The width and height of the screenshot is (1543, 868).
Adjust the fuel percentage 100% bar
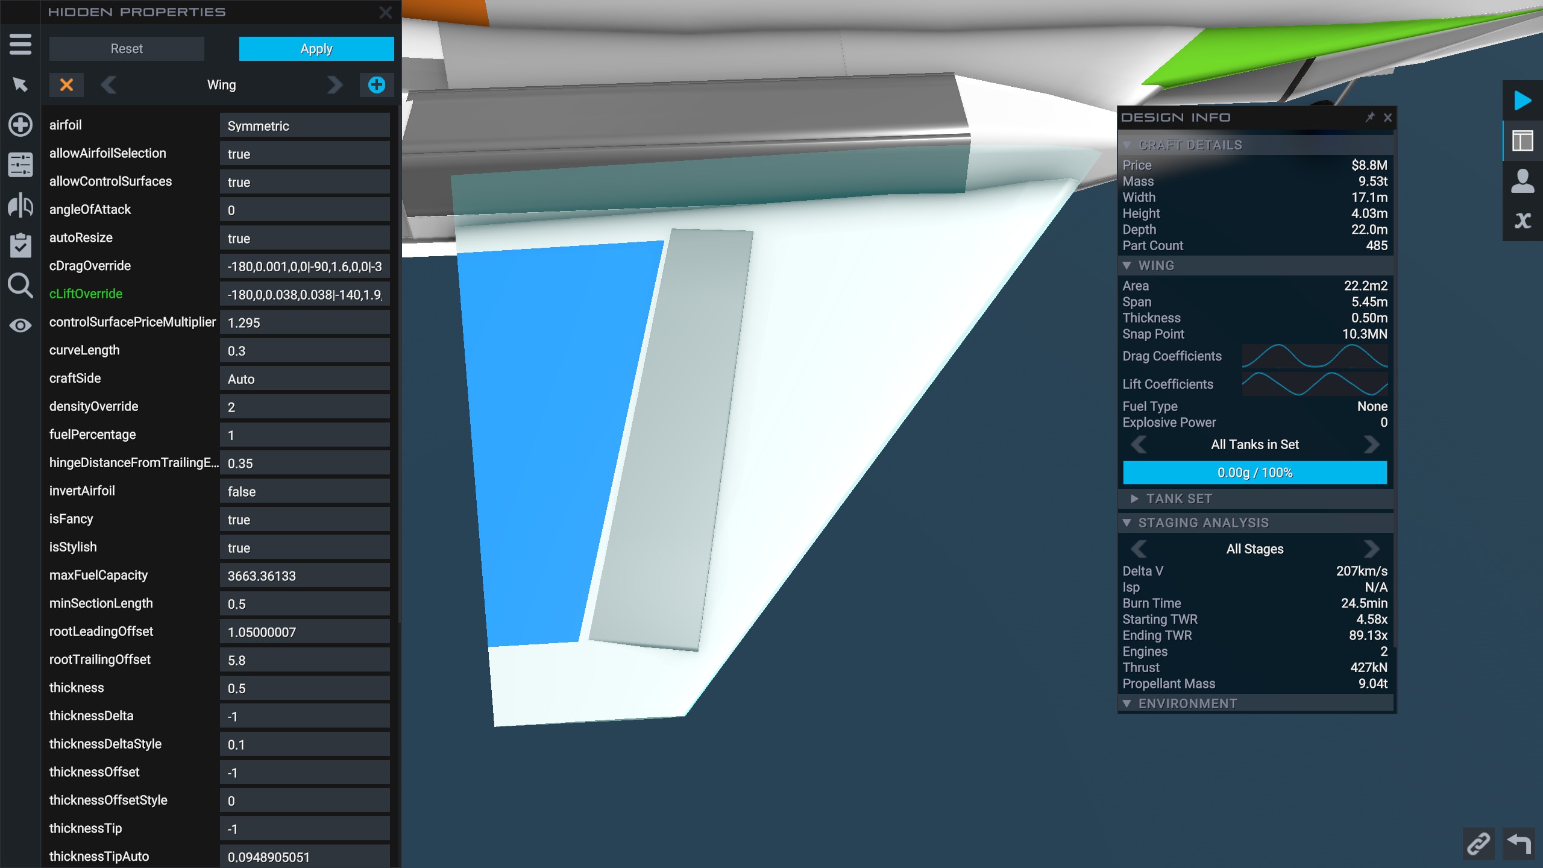(1255, 473)
